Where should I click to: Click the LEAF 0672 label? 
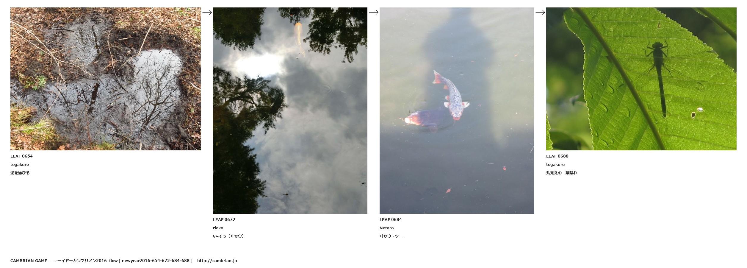224,219
